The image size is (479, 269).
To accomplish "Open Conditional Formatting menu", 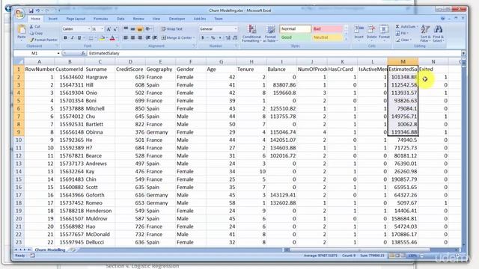I will [x=251, y=33].
